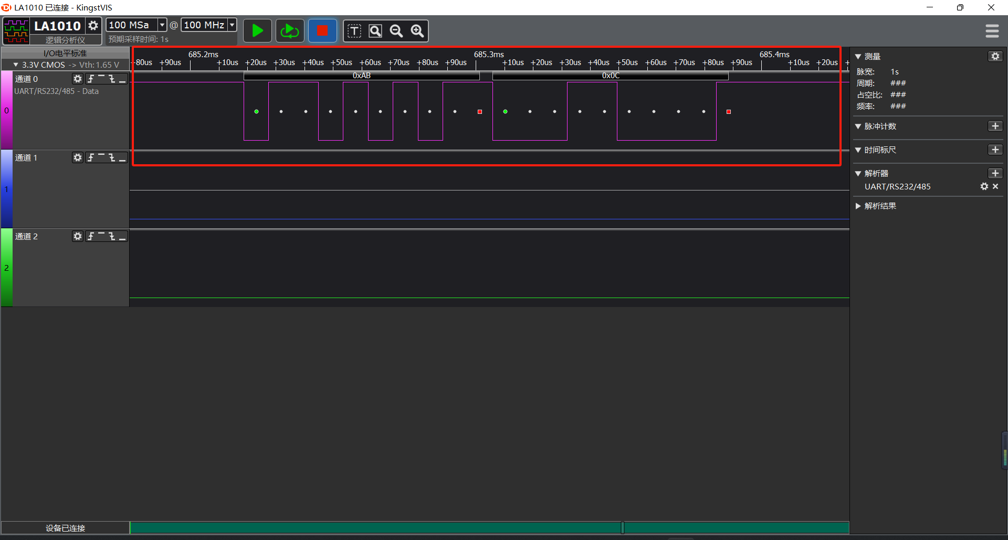Screen dimensions: 1008x540
Task: Add a new 时间标尺 time ruler
Action: (x=995, y=150)
